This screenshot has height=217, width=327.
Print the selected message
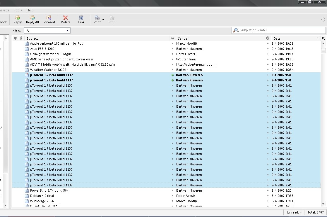pyautogui.click(x=97, y=20)
